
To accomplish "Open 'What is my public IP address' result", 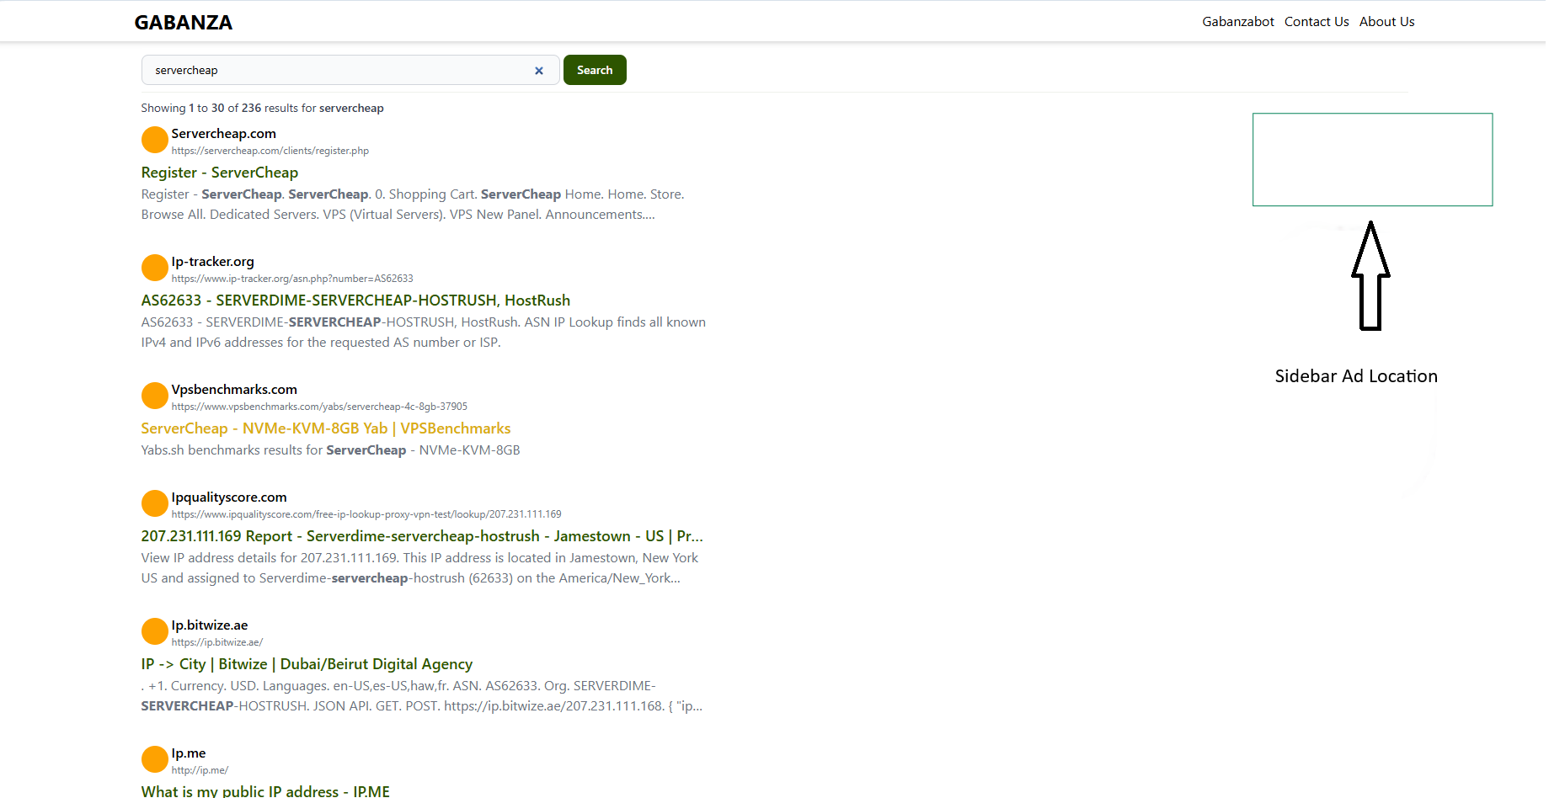I will pos(265,791).
